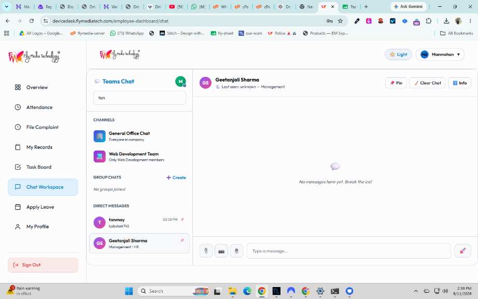The image size is (478, 299).
Task: Toggle the Light theme mode switch
Action: tap(399, 55)
